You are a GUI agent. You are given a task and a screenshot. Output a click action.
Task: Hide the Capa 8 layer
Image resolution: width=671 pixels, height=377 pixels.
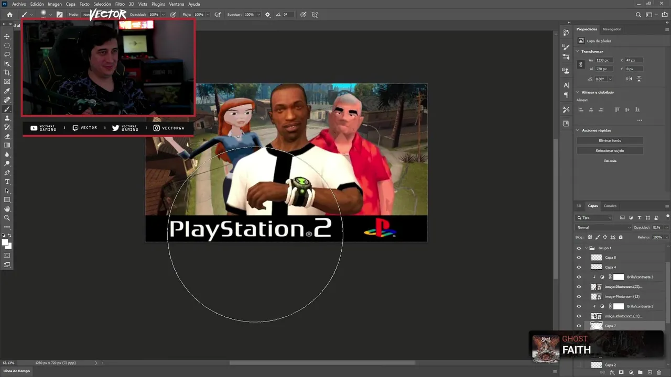click(x=579, y=258)
